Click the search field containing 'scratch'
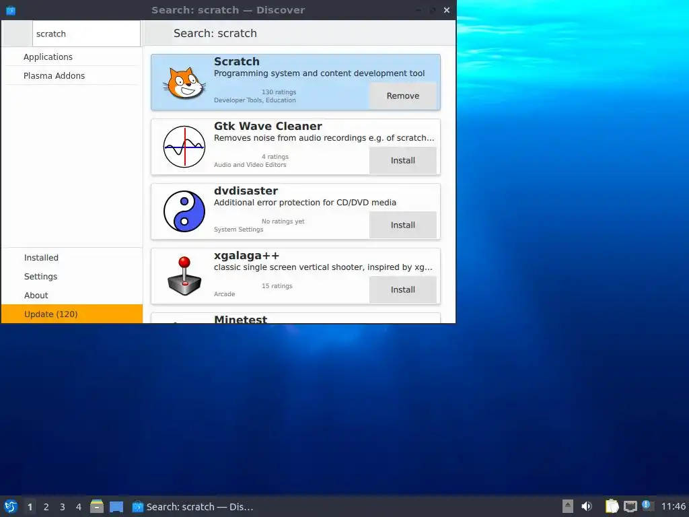The width and height of the screenshot is (689, 517). [x=86, y=34]
